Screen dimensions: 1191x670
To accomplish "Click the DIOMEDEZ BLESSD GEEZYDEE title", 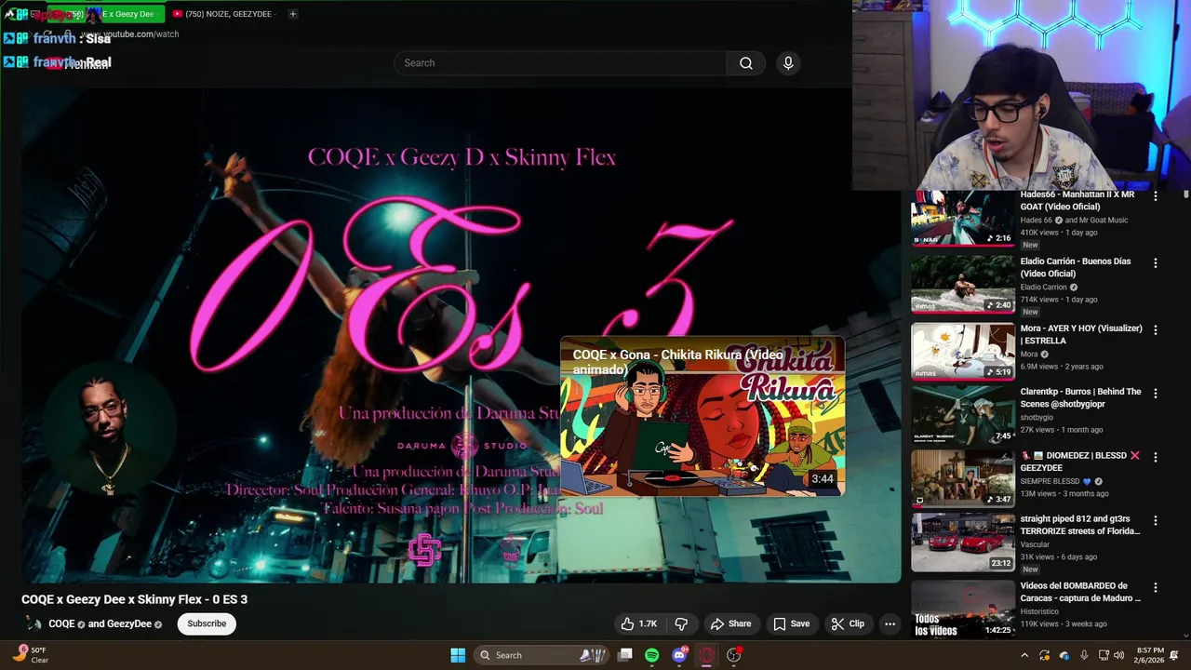I will (1079, 462).
